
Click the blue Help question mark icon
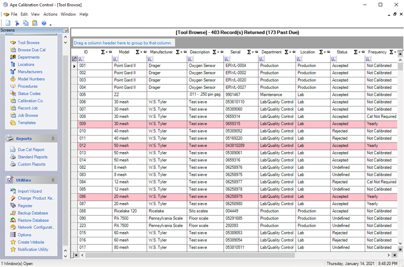pyautogui.click(x=44, y=23)
